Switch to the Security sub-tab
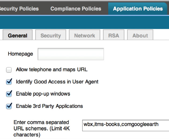169x139 pixels. 51,35
